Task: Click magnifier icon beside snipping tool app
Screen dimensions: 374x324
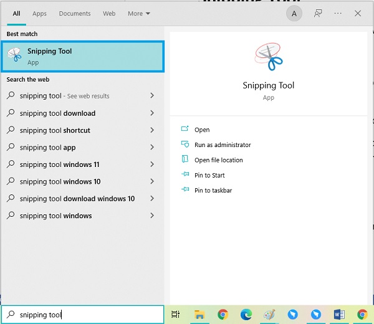Action: [x=11, y=147]
